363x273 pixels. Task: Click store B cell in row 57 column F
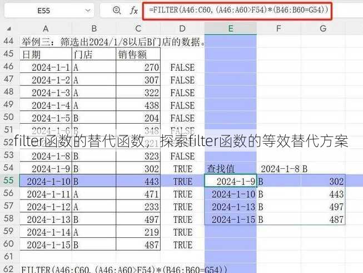tap(279, 207)
